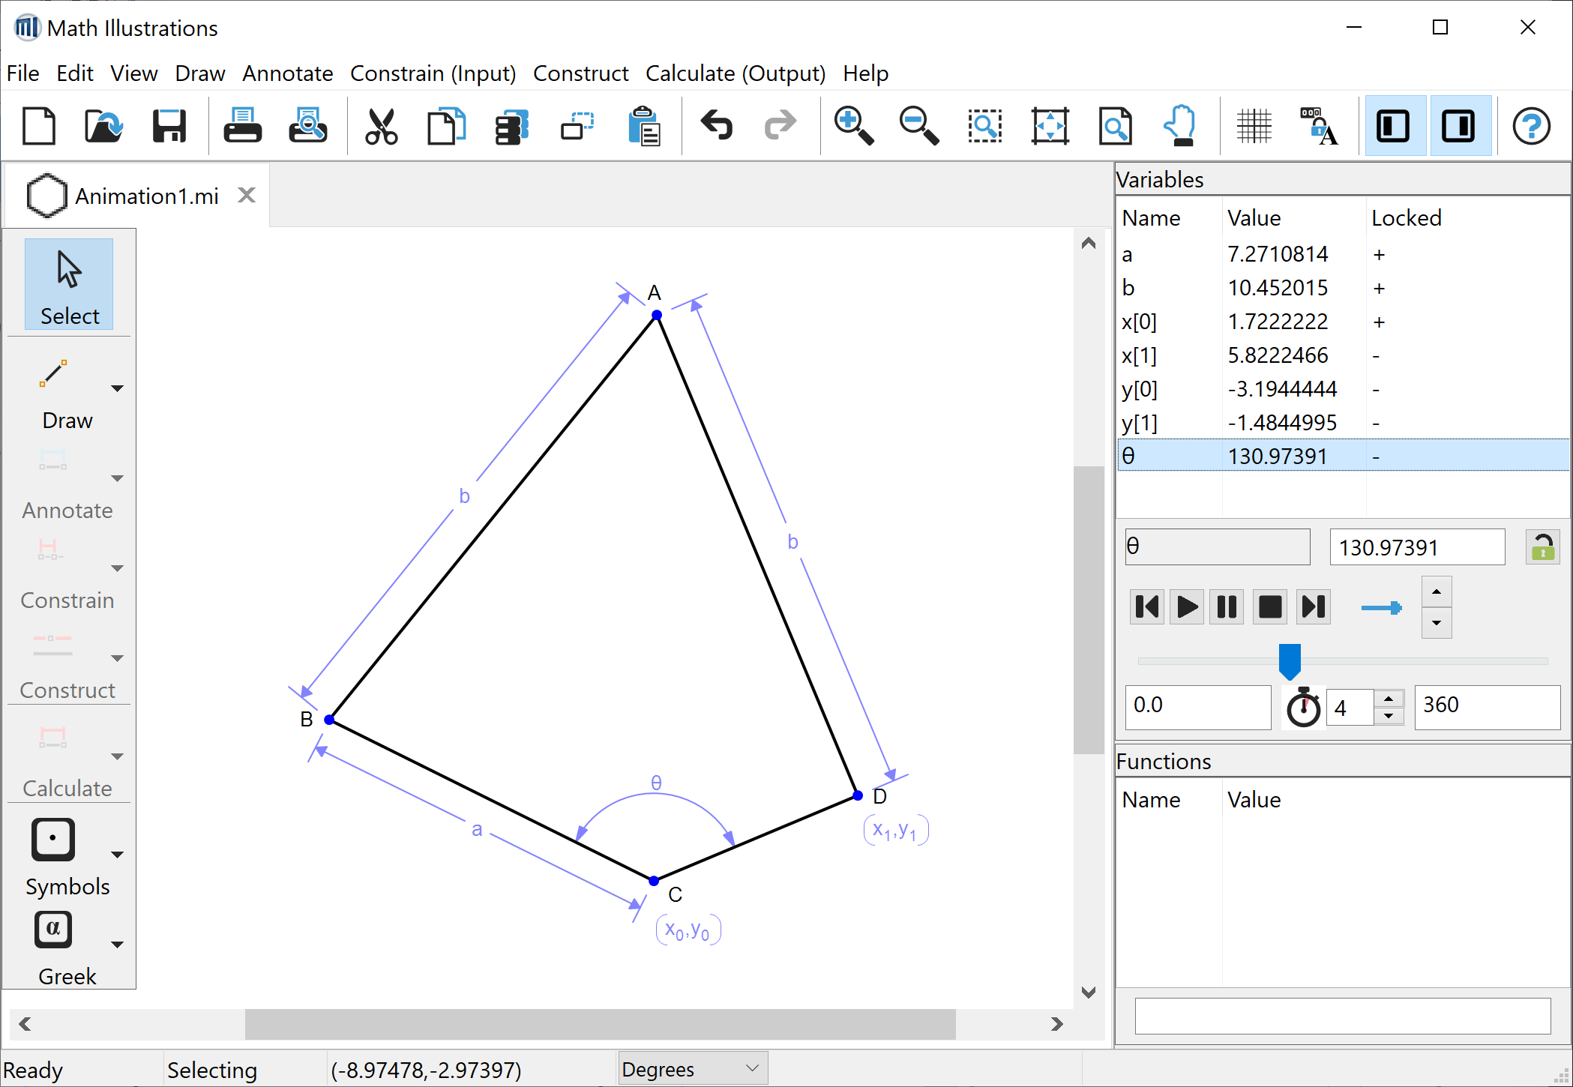
Task: Click the zoom in icon
Action: tap(854, 124)
